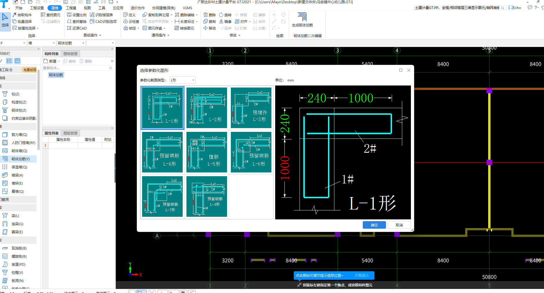Image resolution: width=544 pixels, height=293 pixels.
Task: Choose the 预埋件 L-3形 thumbnail
Action: (x=251, y=108)
